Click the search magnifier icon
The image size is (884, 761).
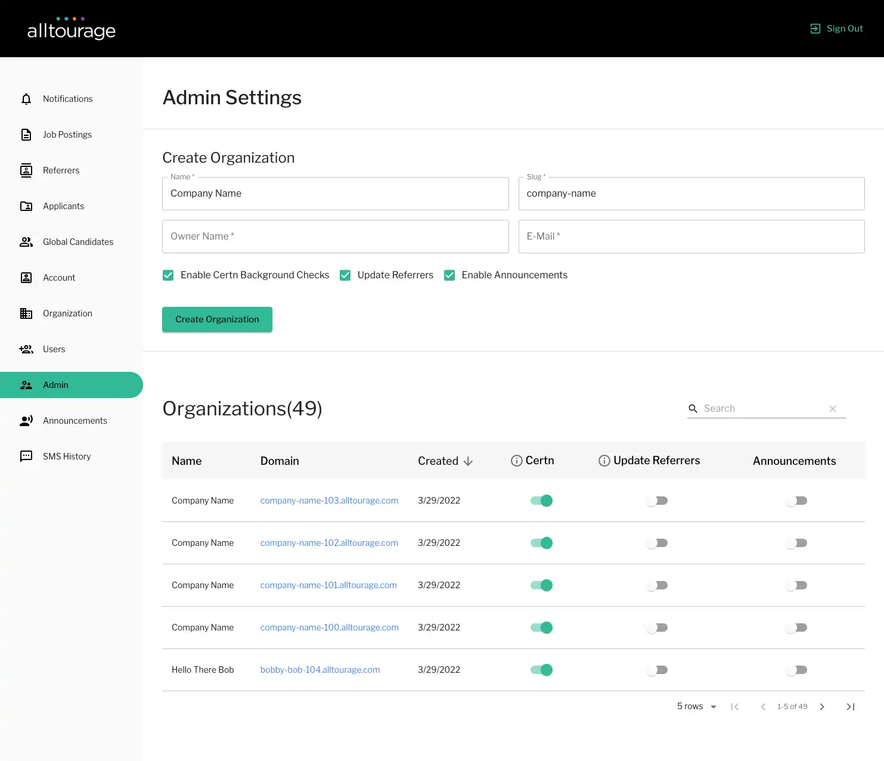point(693,409)
